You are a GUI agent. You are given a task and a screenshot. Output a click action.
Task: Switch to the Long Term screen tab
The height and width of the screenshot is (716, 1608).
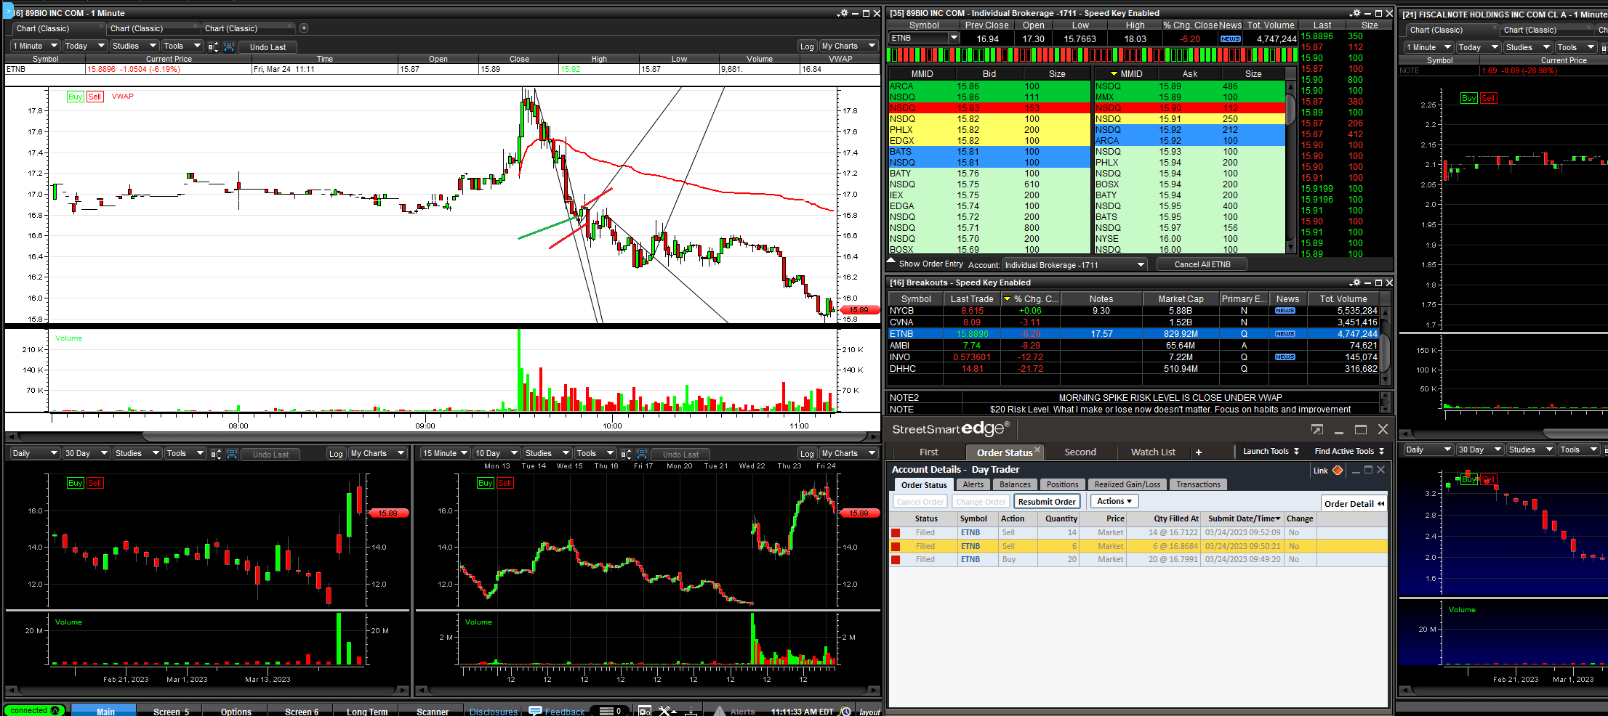coord(367,712)
